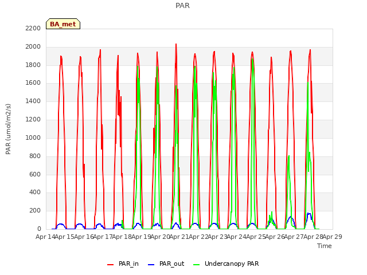
Task: Click the blue PAR_out legend swatch
Action: [151, 265]
